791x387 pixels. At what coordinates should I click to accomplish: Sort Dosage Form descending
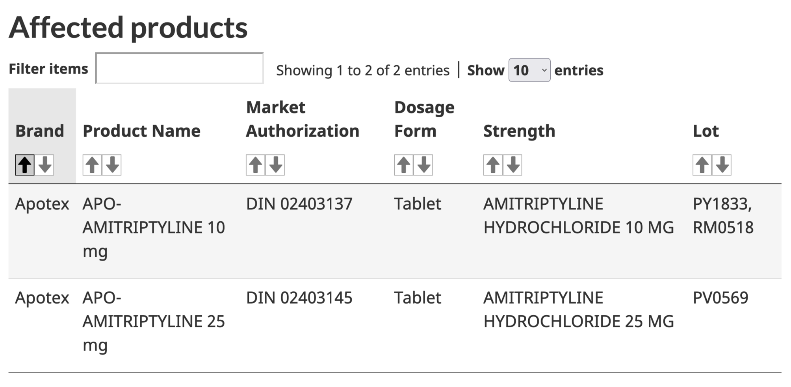pos(424,165)
